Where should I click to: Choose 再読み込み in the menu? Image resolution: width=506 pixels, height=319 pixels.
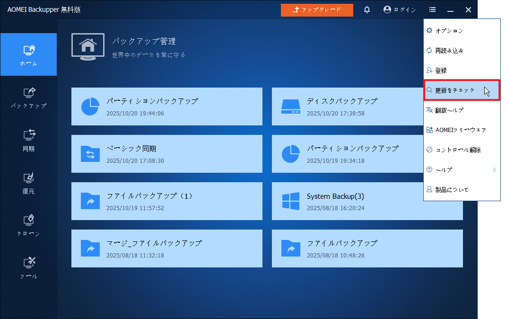pyautogui.click(x=462, y=50)
